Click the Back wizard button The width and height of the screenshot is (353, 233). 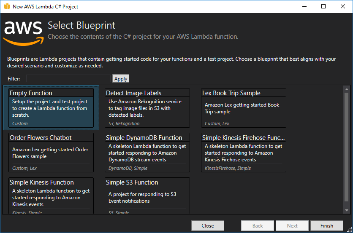click(258, 226)
